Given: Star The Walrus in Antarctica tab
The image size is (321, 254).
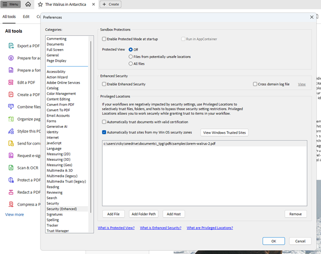Looking at the screenshot, I should point(41,4).
